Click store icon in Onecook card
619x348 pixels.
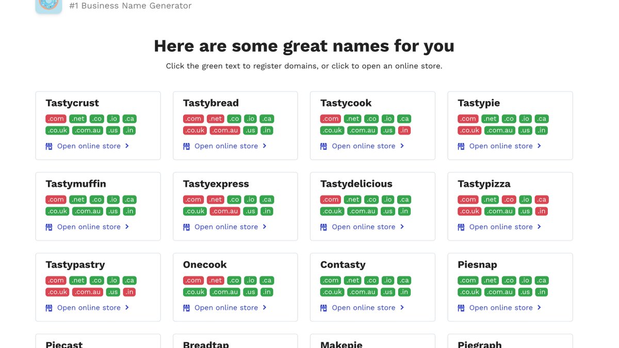186,308
